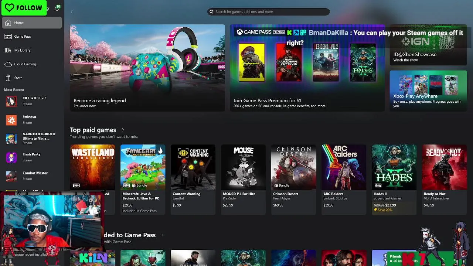Screen dimensions: 473x266
Task: Click Included in Game Pass label under Minecraft
Action: coord(139,211)
